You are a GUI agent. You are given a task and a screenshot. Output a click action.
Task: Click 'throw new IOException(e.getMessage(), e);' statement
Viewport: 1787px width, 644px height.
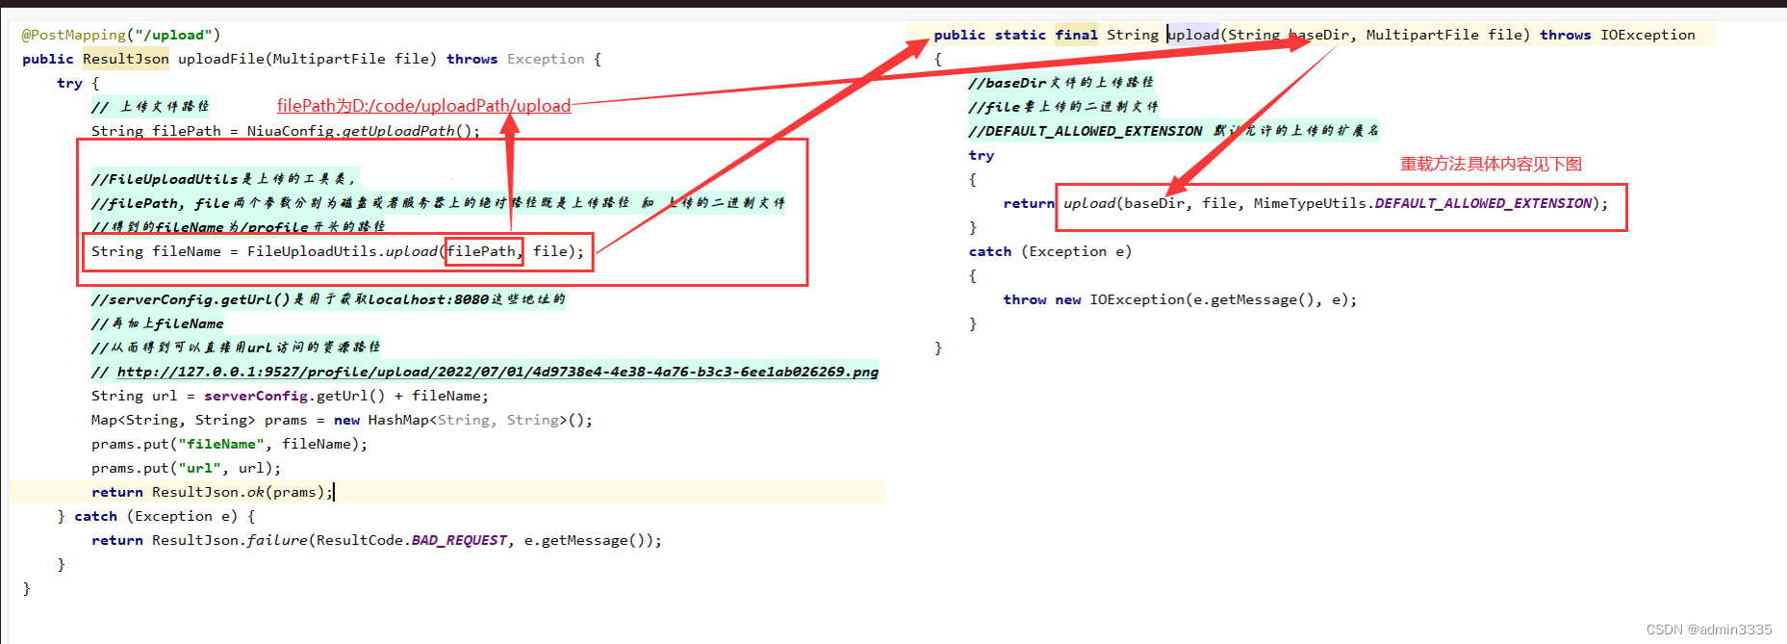(1180, 299)
